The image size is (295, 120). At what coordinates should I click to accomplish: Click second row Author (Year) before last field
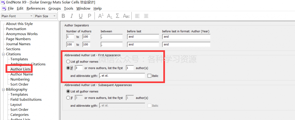(x=186, y=45)
